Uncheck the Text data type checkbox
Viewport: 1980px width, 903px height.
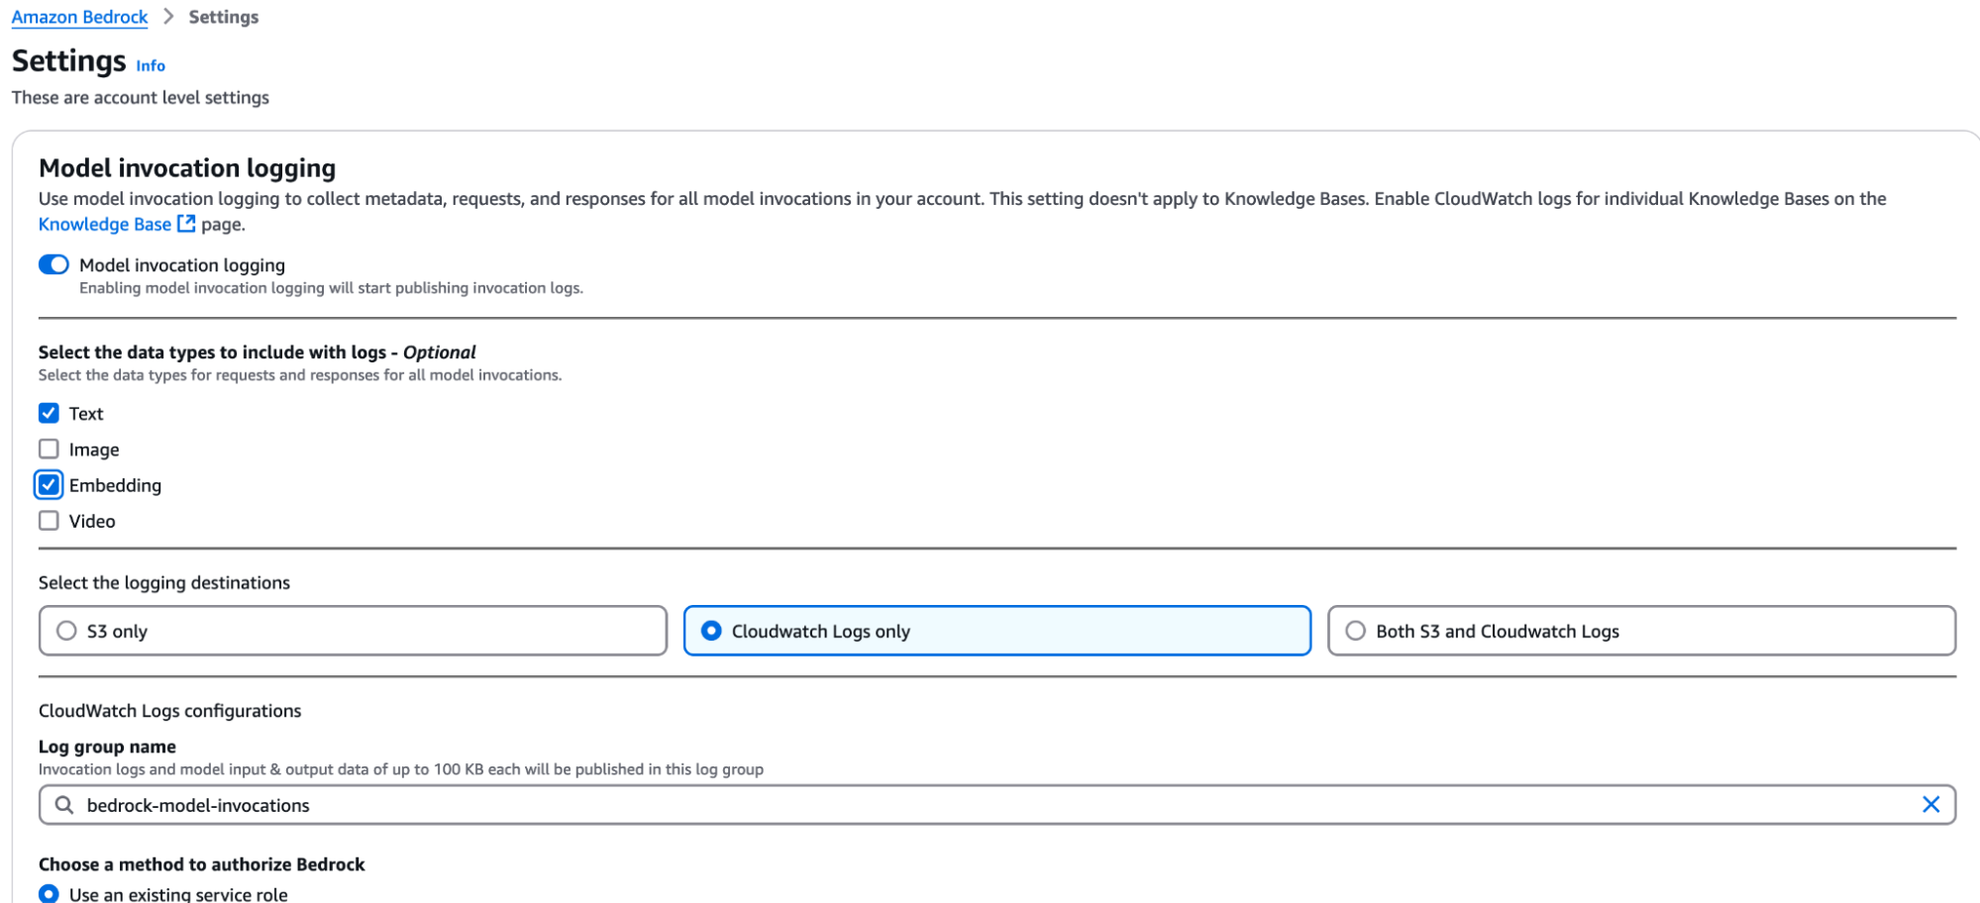[49, 413]
